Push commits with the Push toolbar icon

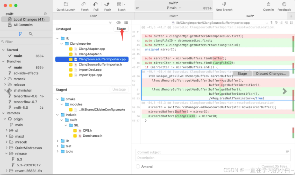(108, 7)
